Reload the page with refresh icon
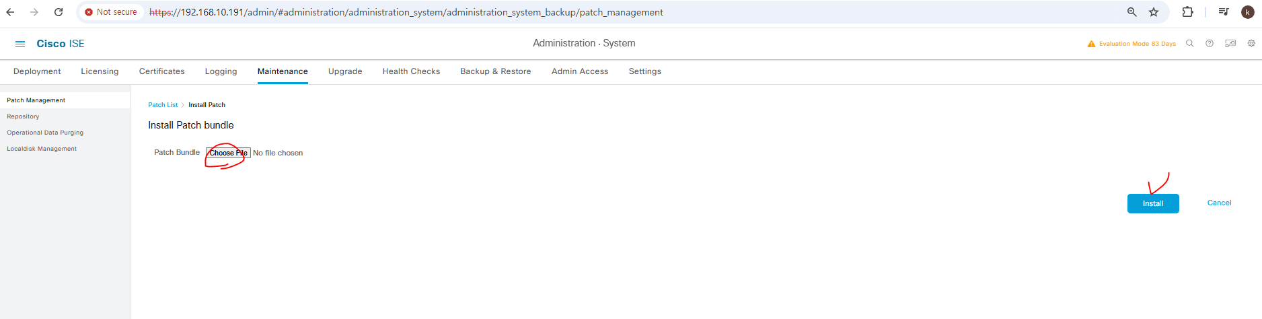The image size is (1262, 319). [59, 12]
